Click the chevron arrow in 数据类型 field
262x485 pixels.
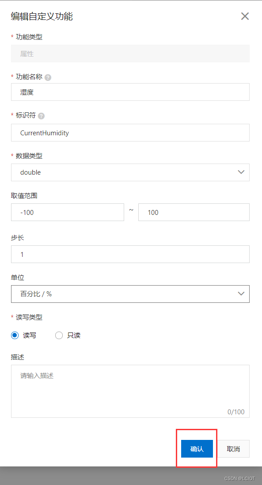(x=241, y=172)
